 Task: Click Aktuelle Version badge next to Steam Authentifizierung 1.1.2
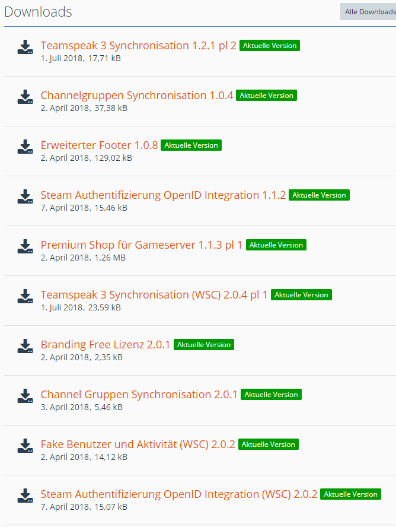coord(319,195)
